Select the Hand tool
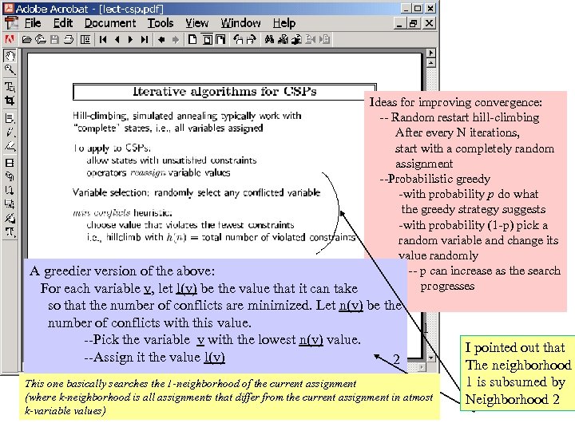This screenshot has width=575, height=431. (10, 55)
